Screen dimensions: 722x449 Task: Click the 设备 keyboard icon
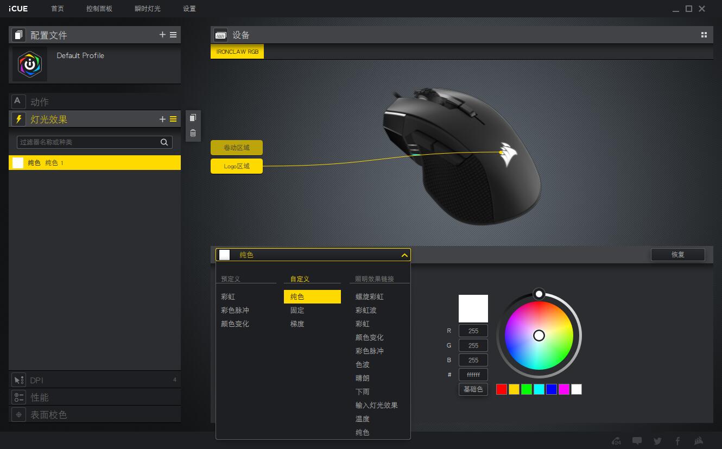(220, 35)
